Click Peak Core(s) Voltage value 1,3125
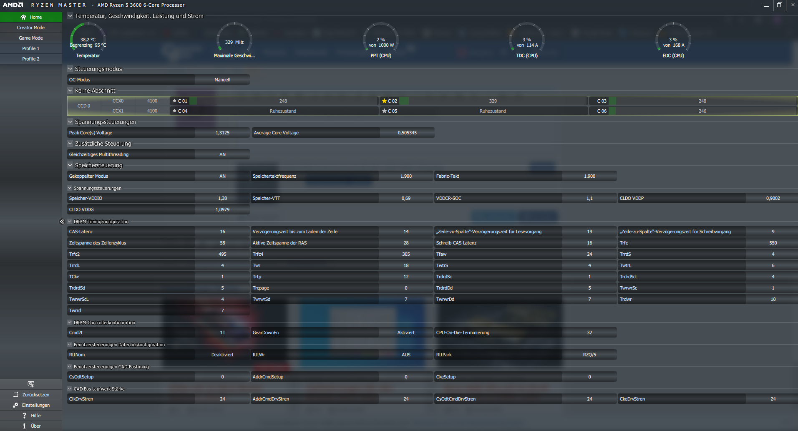798x431 pixels. pyautogui.click(x=222, y=133)
